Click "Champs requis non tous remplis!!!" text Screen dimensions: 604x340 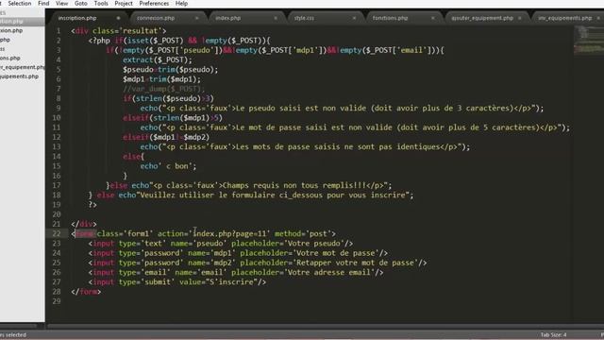click(294, 185)
